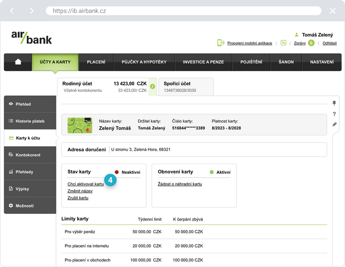
Task: Open Kontokorent in the sidebar
Action: pyautogui.click(x=28, y=155)
